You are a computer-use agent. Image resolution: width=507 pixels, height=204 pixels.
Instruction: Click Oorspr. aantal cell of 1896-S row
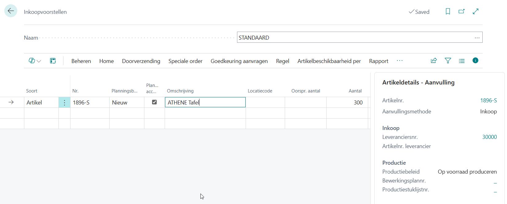pos(306,103)
